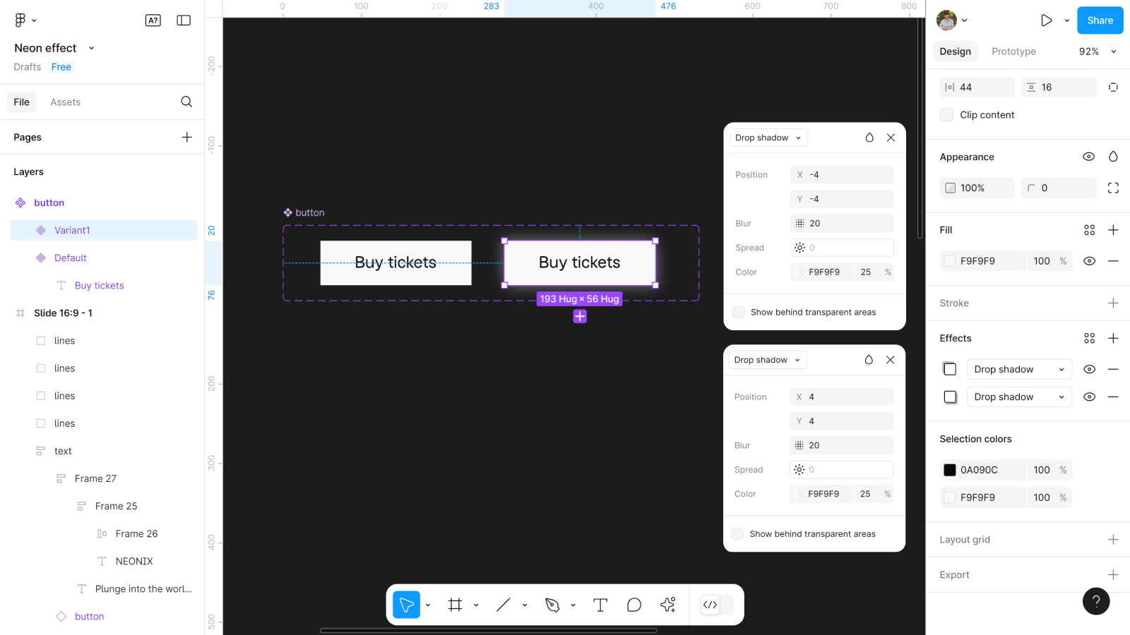Switch to the Prototype tab

pos(1013,52)
